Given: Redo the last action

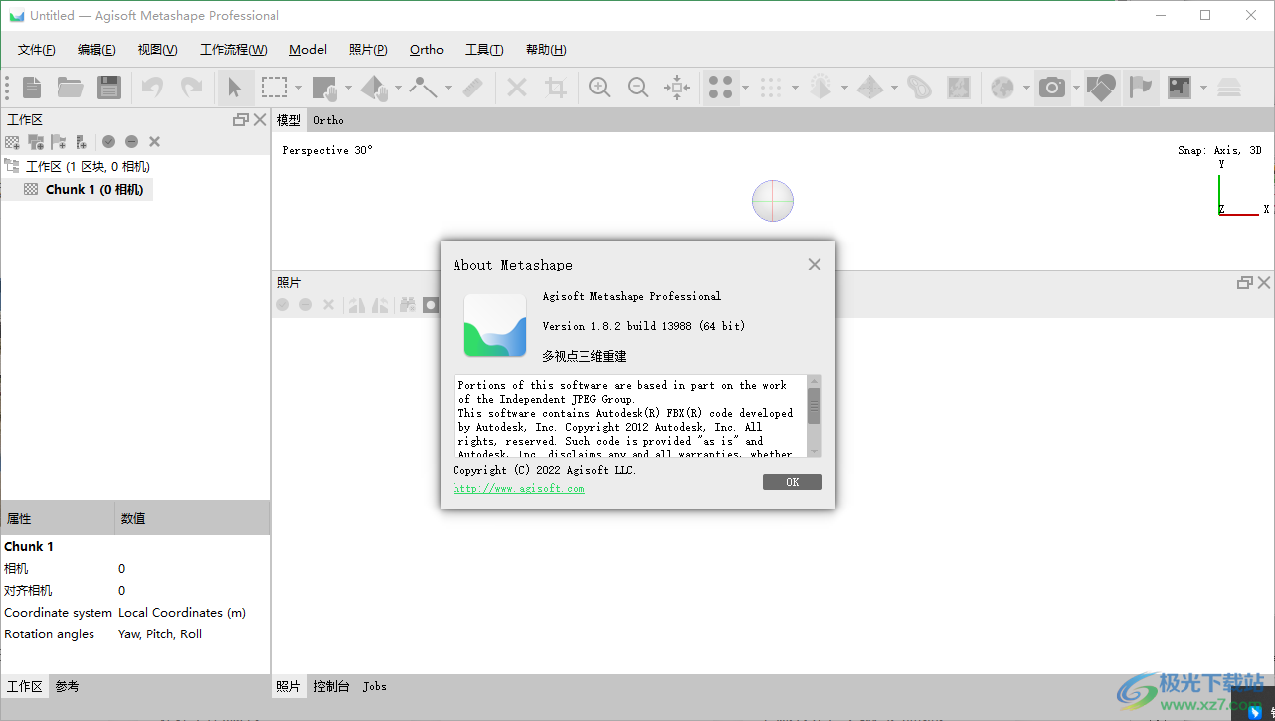Looking at the screenshot, I should click(191, 88).
